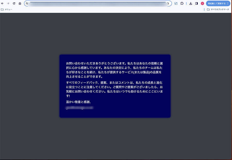Open the extensions puzzle-piece menu

tap(182, 3)
